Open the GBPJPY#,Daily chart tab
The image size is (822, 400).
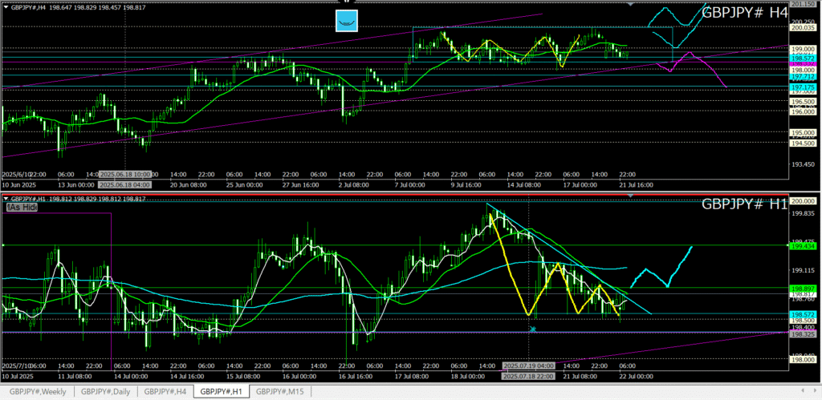105,392
